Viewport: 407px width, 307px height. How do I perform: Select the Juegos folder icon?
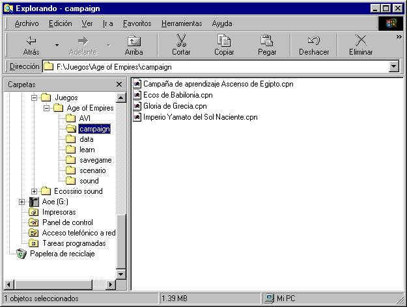tap(46, 98)
